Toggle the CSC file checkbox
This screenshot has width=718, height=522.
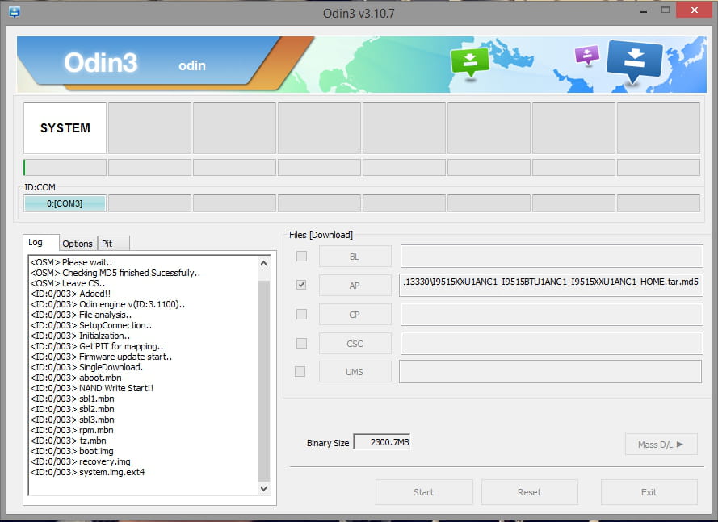pyautogui.click(x=301, y=343)
